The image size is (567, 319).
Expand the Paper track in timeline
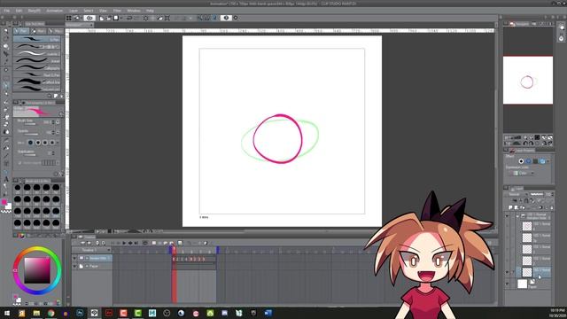87,266
